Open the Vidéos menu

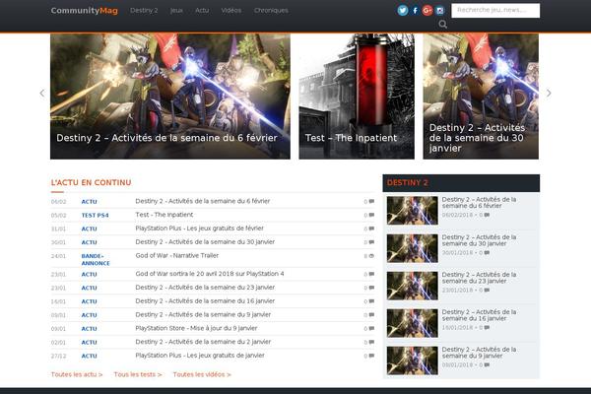click(x=231, y=11)
